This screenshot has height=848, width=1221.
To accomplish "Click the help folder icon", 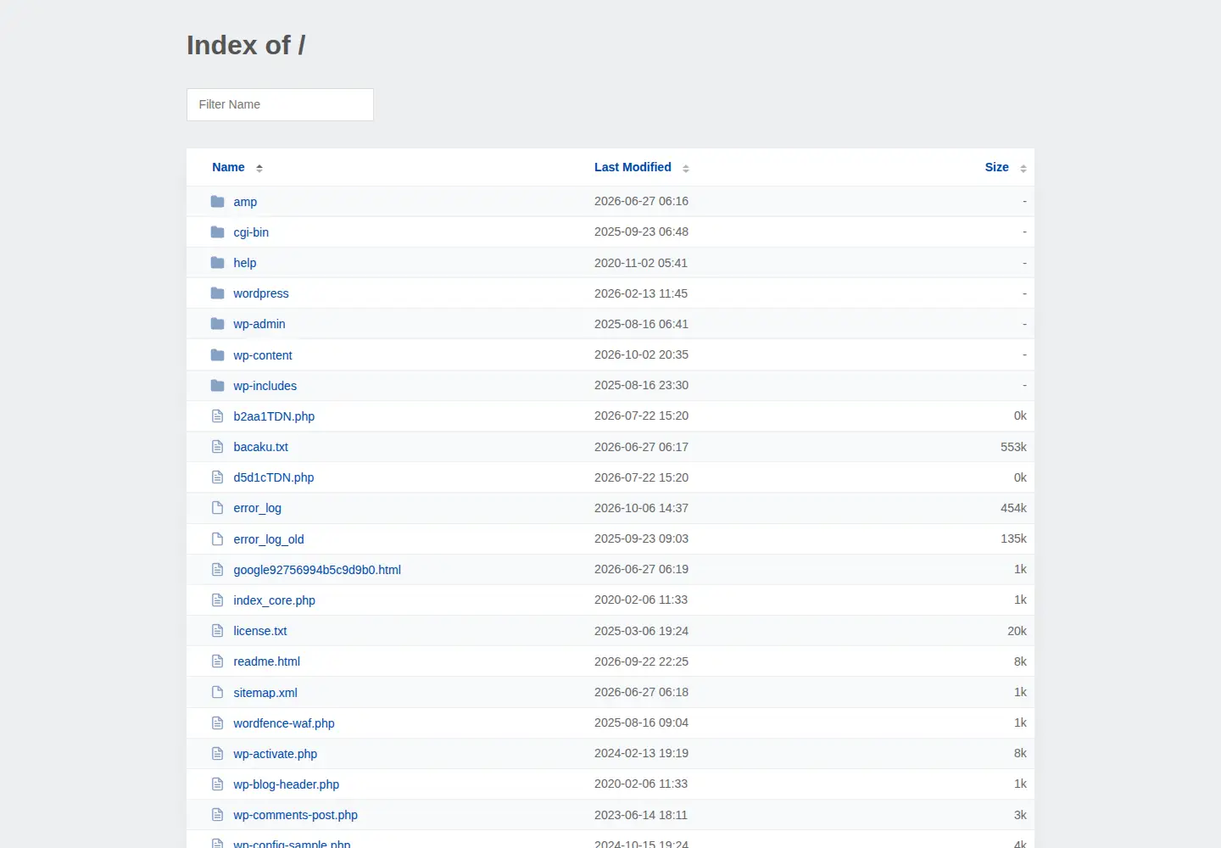I will coord(218,263).
